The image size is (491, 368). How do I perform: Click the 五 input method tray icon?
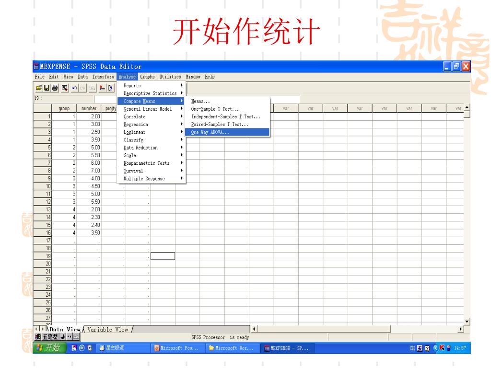click(x=420, y=348)
